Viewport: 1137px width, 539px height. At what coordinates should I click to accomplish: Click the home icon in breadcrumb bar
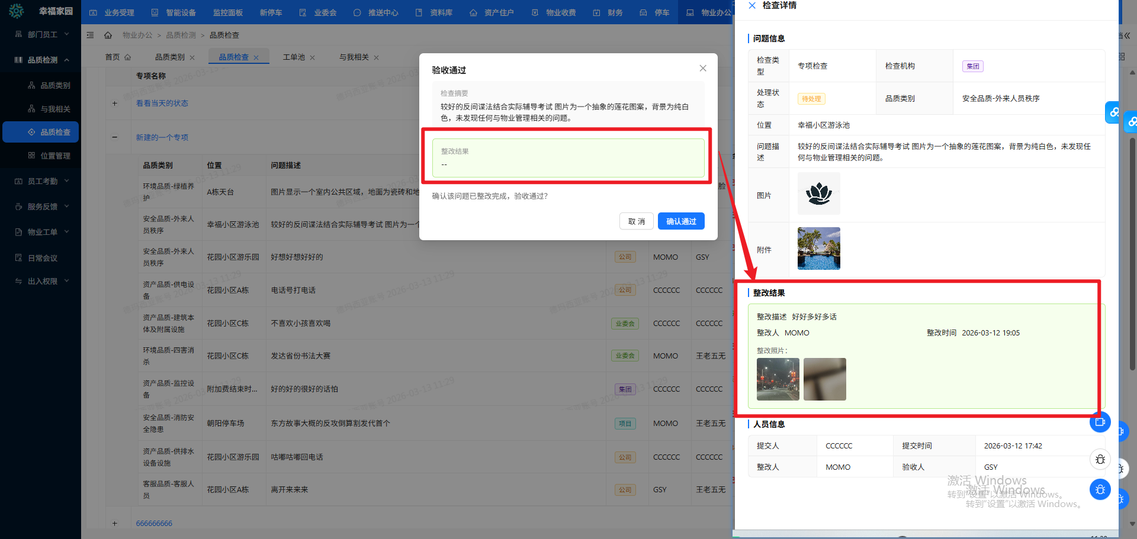108,35
